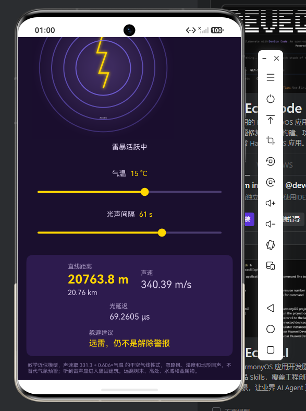Select the crop screenshot icon
Screen dimensions: 306x411
[271, 140]
